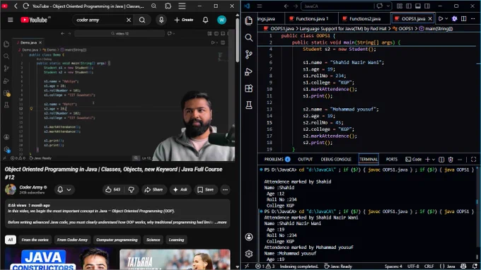Viewport: 481px width, 270px height.
Task: Open browser extensions puzzle icon
Action: (168, 6)
